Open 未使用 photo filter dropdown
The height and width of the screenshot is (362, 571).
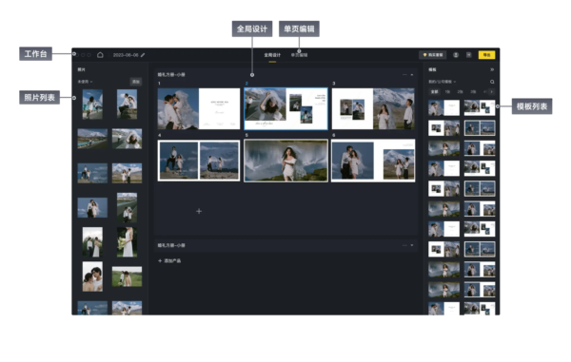86,82
